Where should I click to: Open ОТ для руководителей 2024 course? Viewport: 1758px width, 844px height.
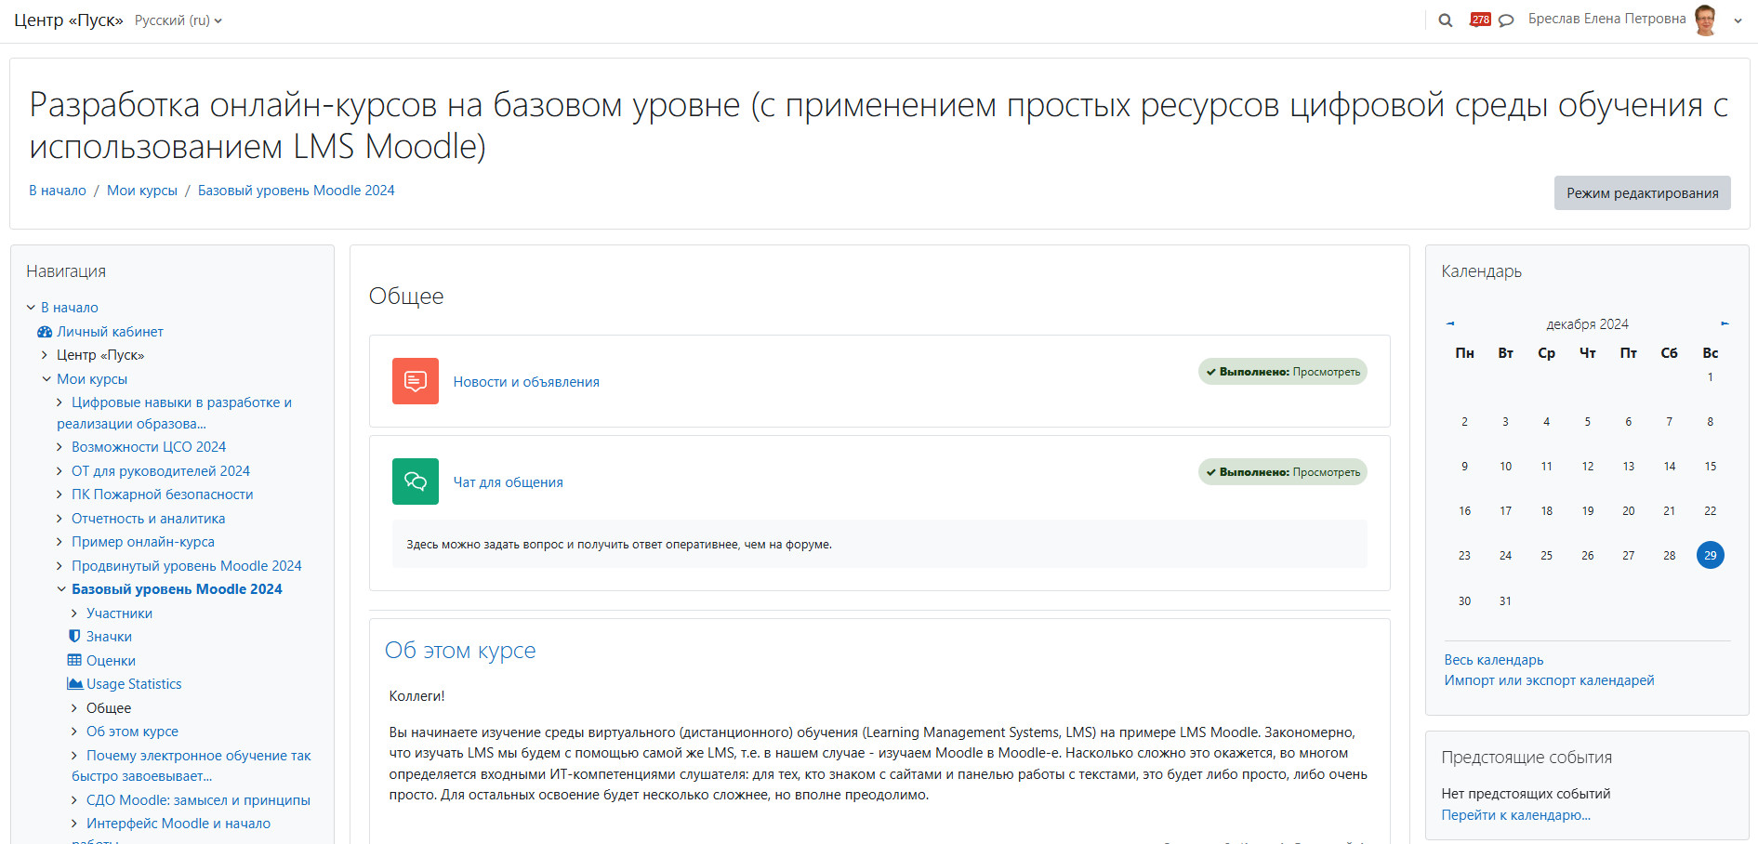pos(161,471)
